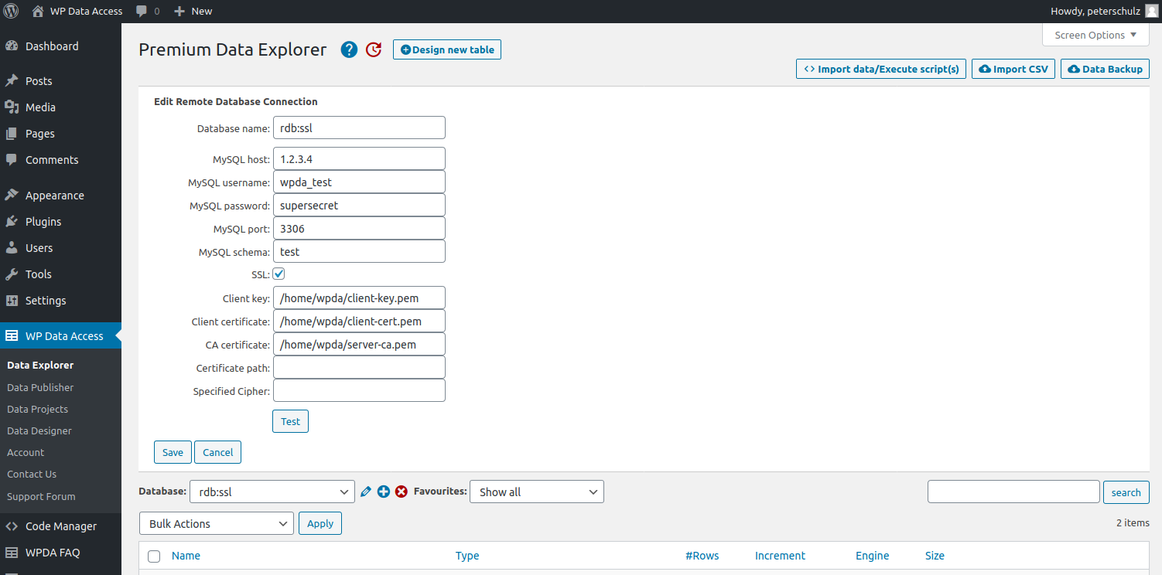Cancel editing the database connection
This screenshot has width=1162, height=575.
[x=217, y=452]
